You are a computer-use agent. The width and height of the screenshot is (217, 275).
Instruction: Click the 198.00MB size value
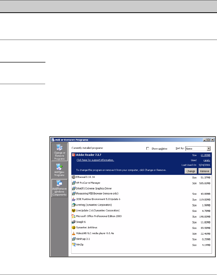tap(205, 217)
